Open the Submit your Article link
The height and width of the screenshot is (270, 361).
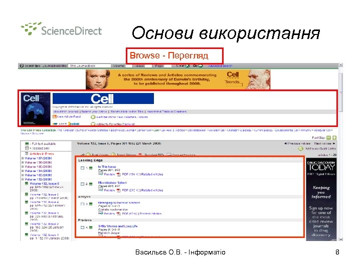coord(94,111)
